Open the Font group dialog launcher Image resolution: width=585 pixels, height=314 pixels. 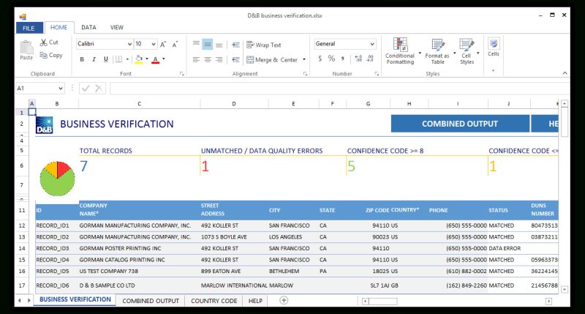[x=181, y=74]
